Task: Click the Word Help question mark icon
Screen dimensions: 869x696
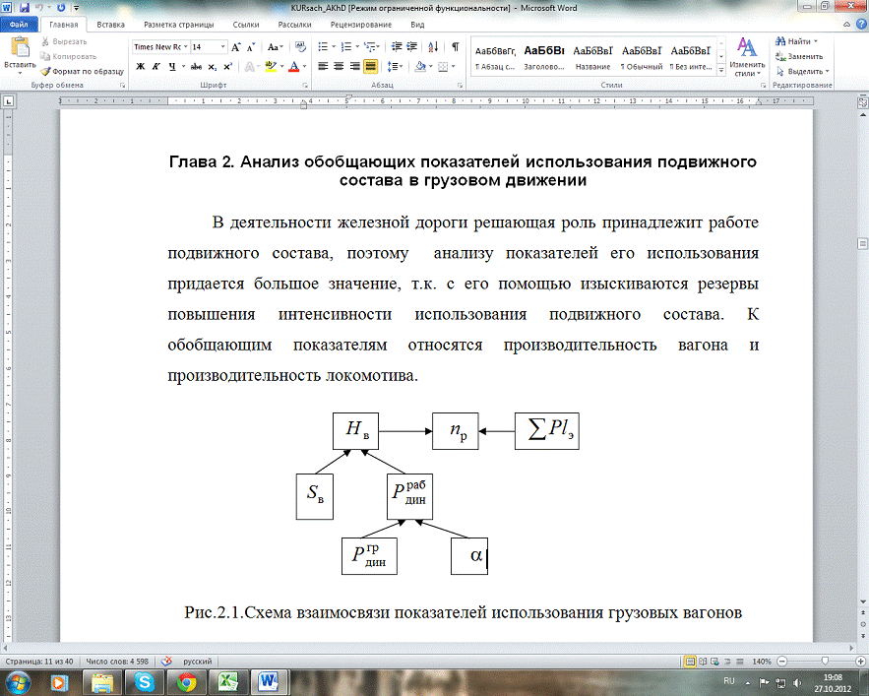Action: click(x=861, y=25)
